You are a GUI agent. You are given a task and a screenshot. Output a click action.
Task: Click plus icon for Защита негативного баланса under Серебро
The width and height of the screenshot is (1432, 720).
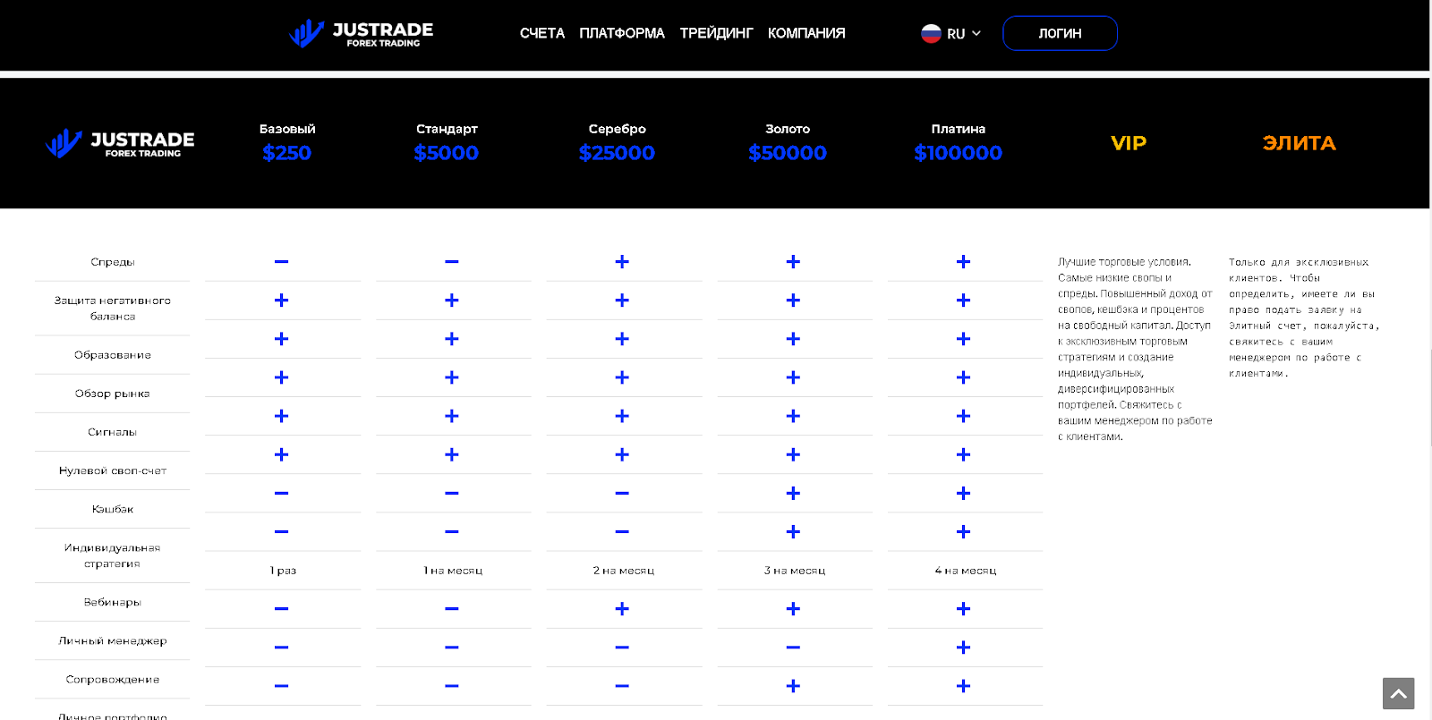tap(622, 301)
